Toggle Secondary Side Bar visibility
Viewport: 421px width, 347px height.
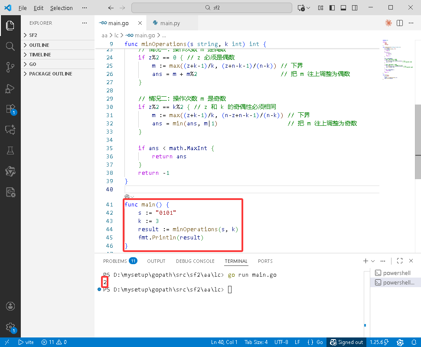point(354,8)
